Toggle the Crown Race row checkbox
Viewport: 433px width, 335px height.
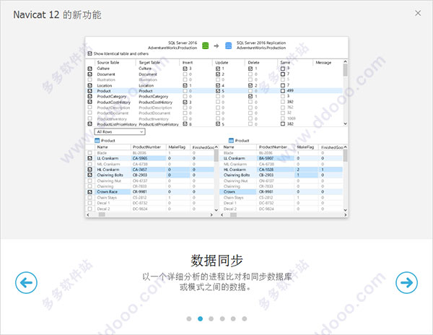89,191
